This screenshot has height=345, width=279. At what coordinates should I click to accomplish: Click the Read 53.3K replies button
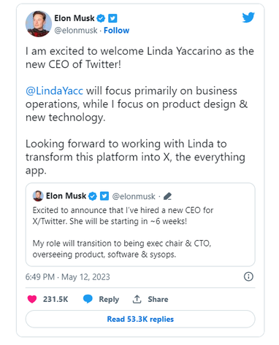140,319
